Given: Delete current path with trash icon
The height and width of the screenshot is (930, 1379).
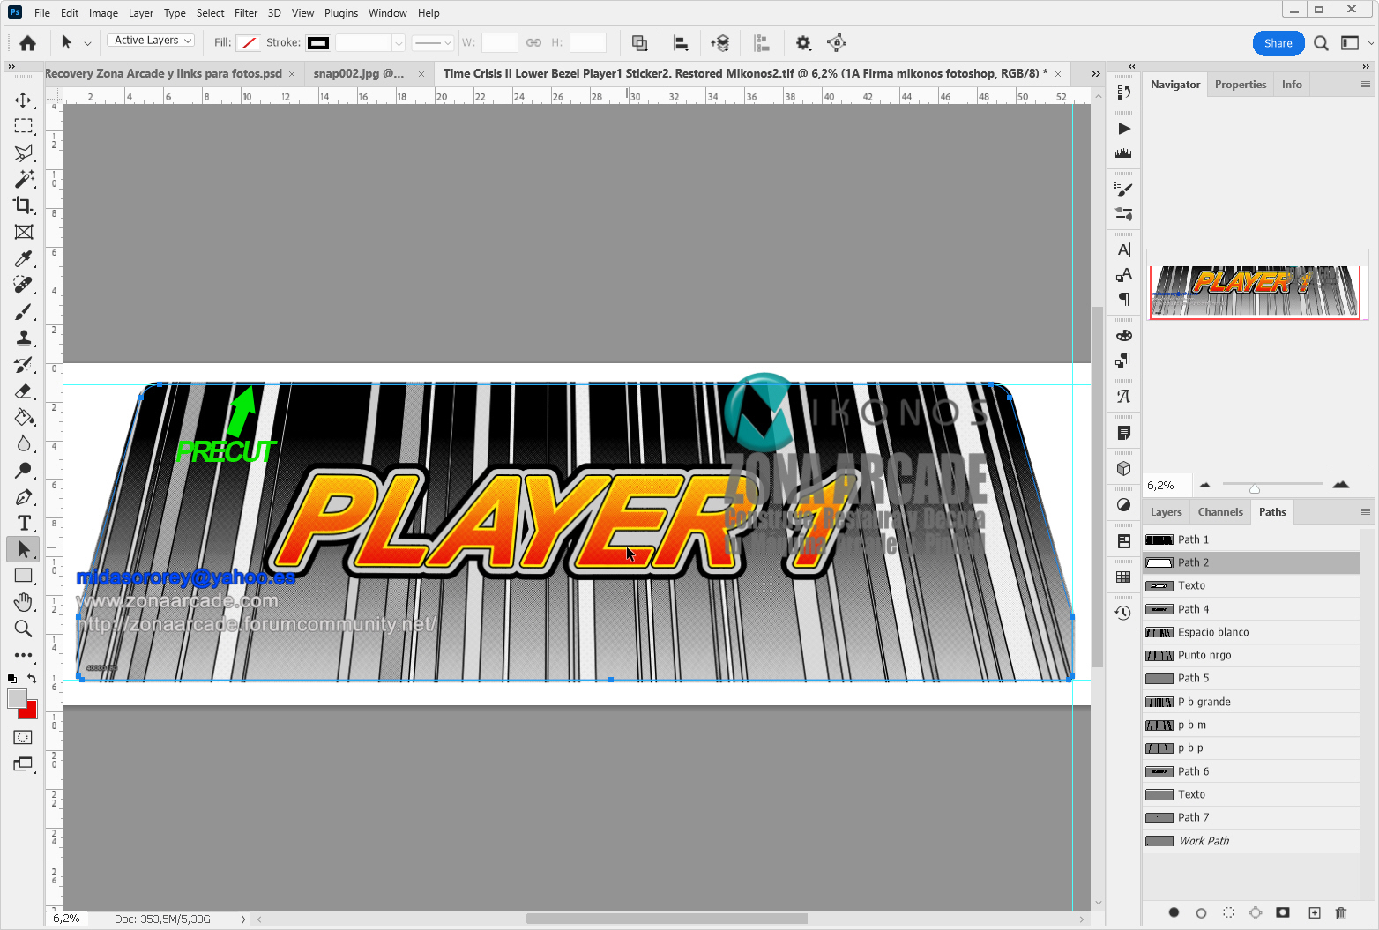Looking at the screenshot, I should point(1341,912).
